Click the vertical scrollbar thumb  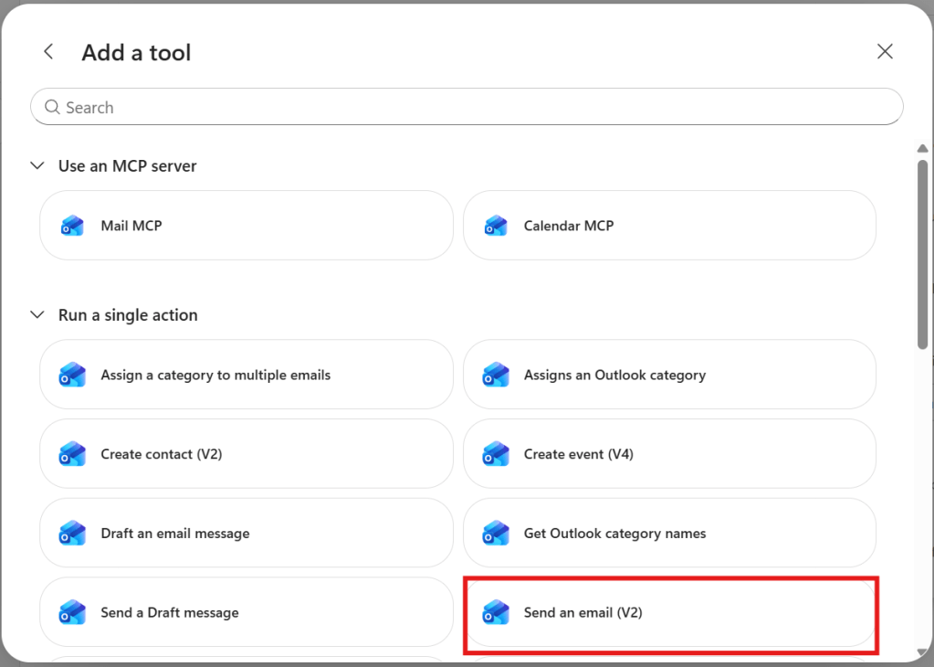pos(922,255)
